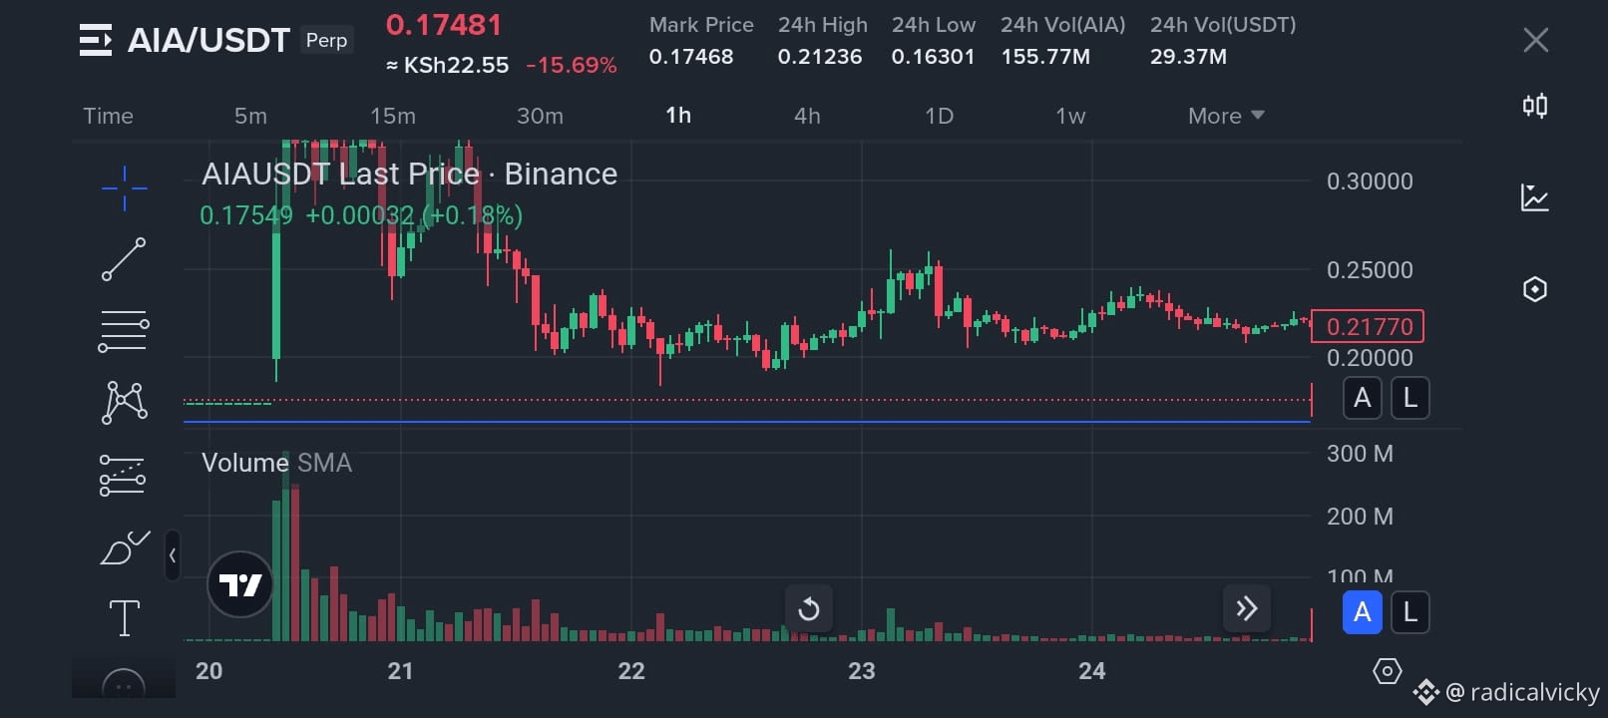1608x718 pixels.
Task: Open the prediction and measurement tools
Action: point(124,475)
